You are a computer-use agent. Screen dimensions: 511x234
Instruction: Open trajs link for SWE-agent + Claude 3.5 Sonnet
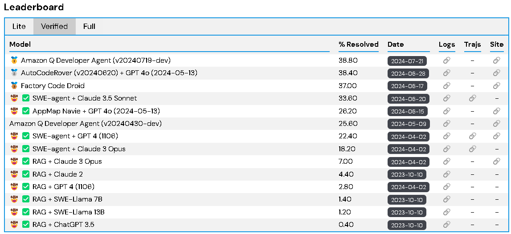(472, 98)
